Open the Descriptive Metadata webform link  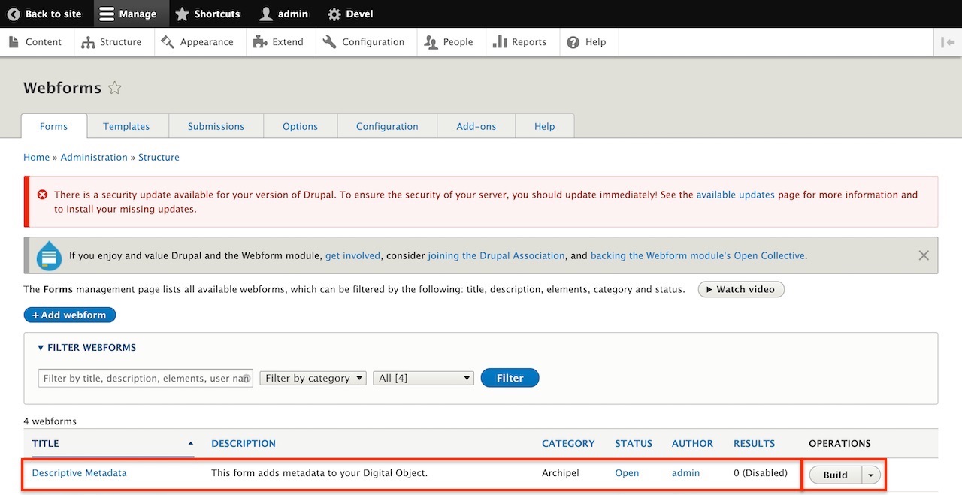point(79,473)
